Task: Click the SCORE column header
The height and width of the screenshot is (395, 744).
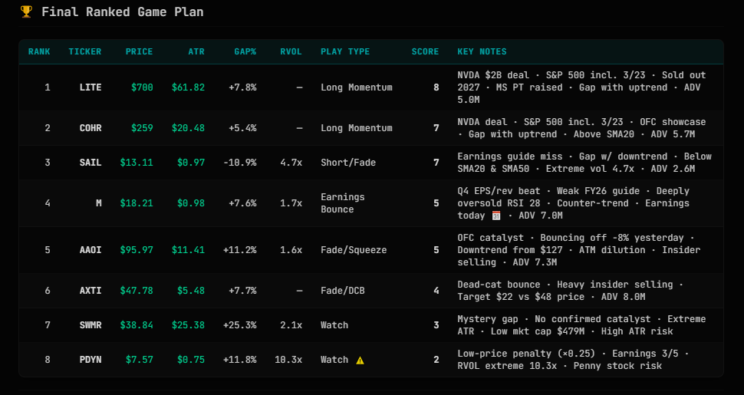Action: 425,51
